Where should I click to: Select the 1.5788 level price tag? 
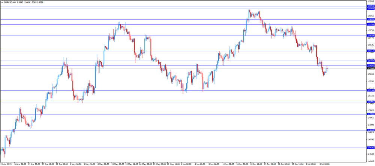click(370, 24)
